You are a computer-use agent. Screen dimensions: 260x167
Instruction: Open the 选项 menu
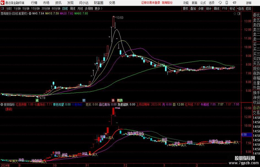(x=212, y=3)
